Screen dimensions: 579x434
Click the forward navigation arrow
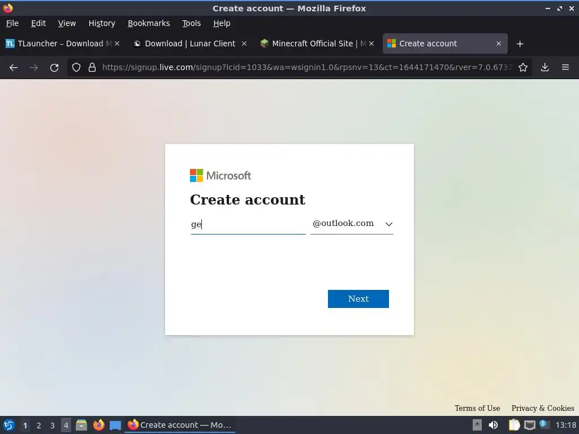(x=34, y=68)
